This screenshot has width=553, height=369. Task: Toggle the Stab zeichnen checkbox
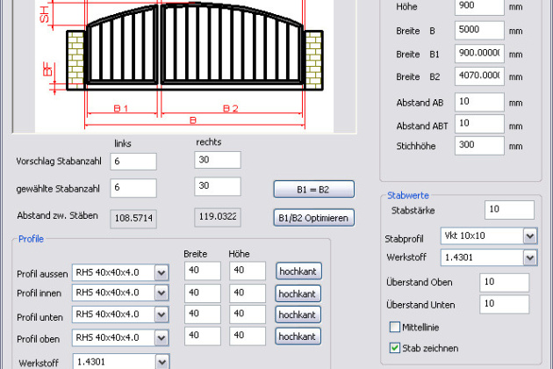pos(394,348)
